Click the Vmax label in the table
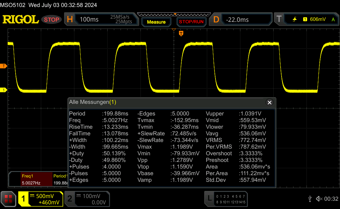 [144, 147]
